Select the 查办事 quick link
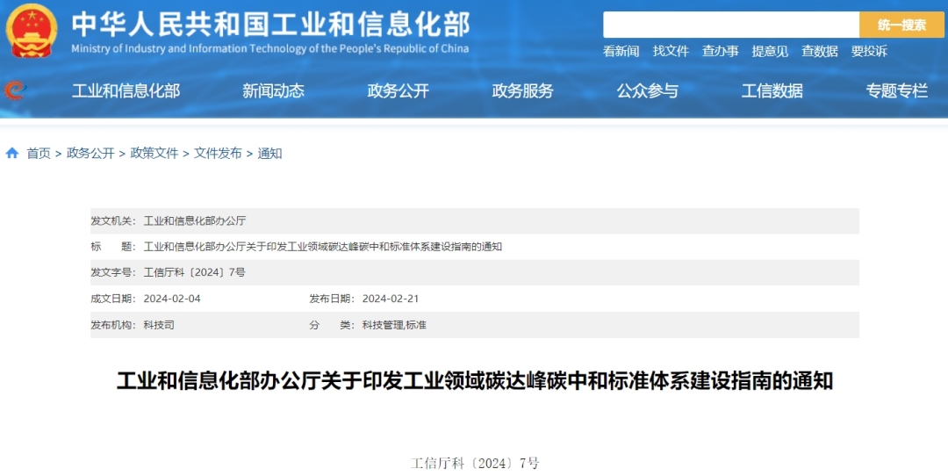Image resolution: width=948 pixels, height=476 pixels. pos(720,51)
